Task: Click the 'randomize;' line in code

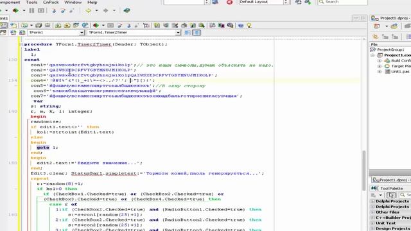Action: [46, 122]
